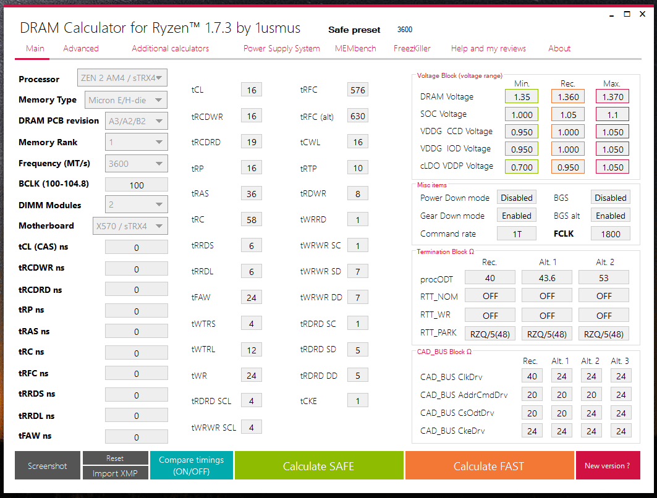Open the Frequency (MT/s) dropdown

136,163
